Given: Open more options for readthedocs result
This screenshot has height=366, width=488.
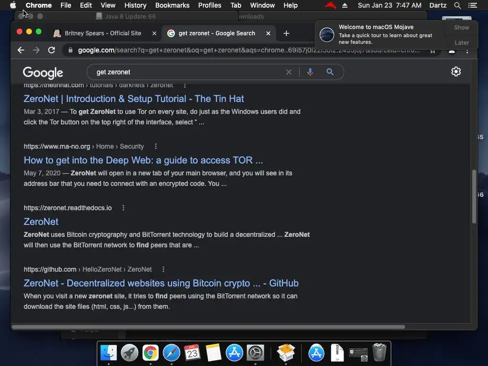Looking at the screenshot, I should point(123,208).
